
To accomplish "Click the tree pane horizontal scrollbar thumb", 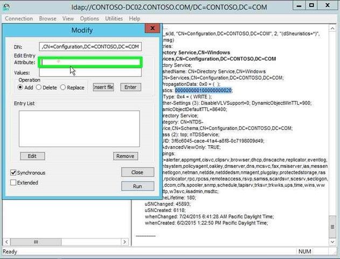I will [36, 242].
